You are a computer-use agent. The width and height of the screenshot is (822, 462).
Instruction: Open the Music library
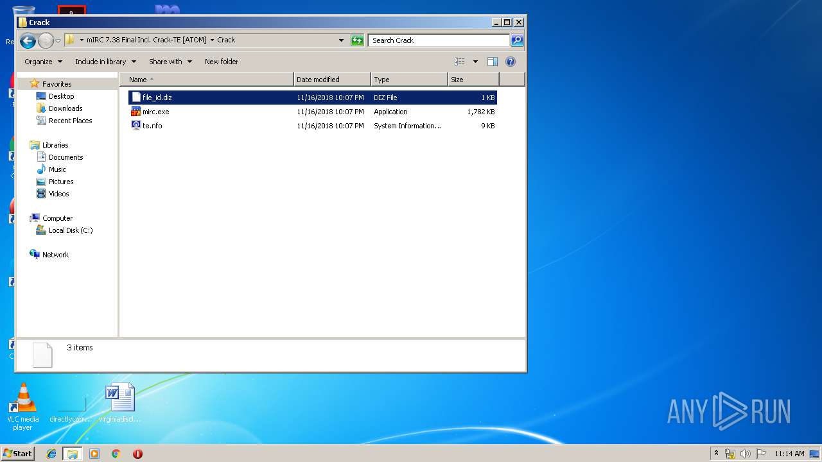click(57, 169)
